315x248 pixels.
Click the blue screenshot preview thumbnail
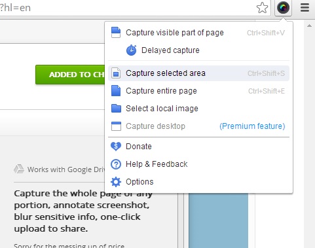point(218,221)
